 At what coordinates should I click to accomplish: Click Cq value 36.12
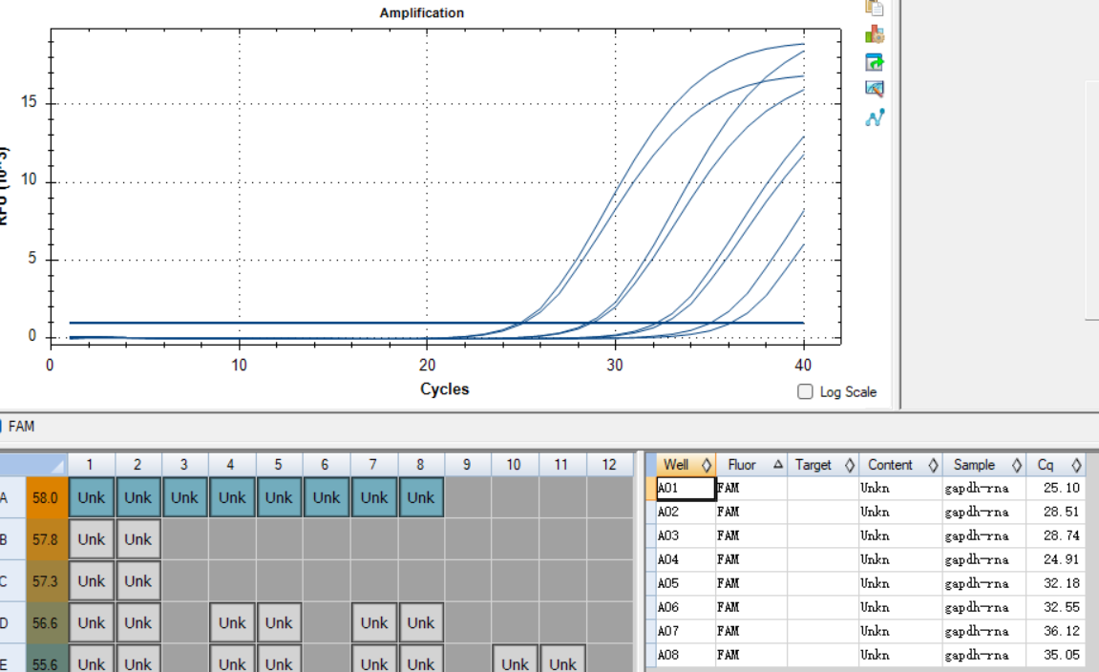(x=1061, y=631)
